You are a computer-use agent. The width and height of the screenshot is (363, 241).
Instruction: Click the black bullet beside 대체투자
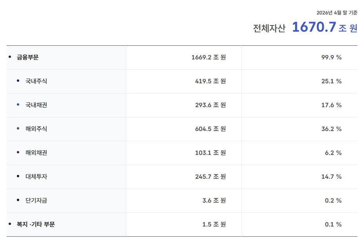18,176
